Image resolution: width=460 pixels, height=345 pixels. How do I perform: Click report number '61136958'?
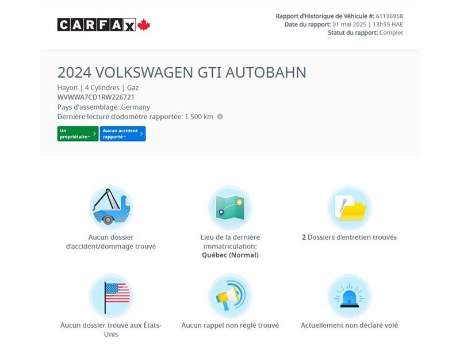coord(389,16)
